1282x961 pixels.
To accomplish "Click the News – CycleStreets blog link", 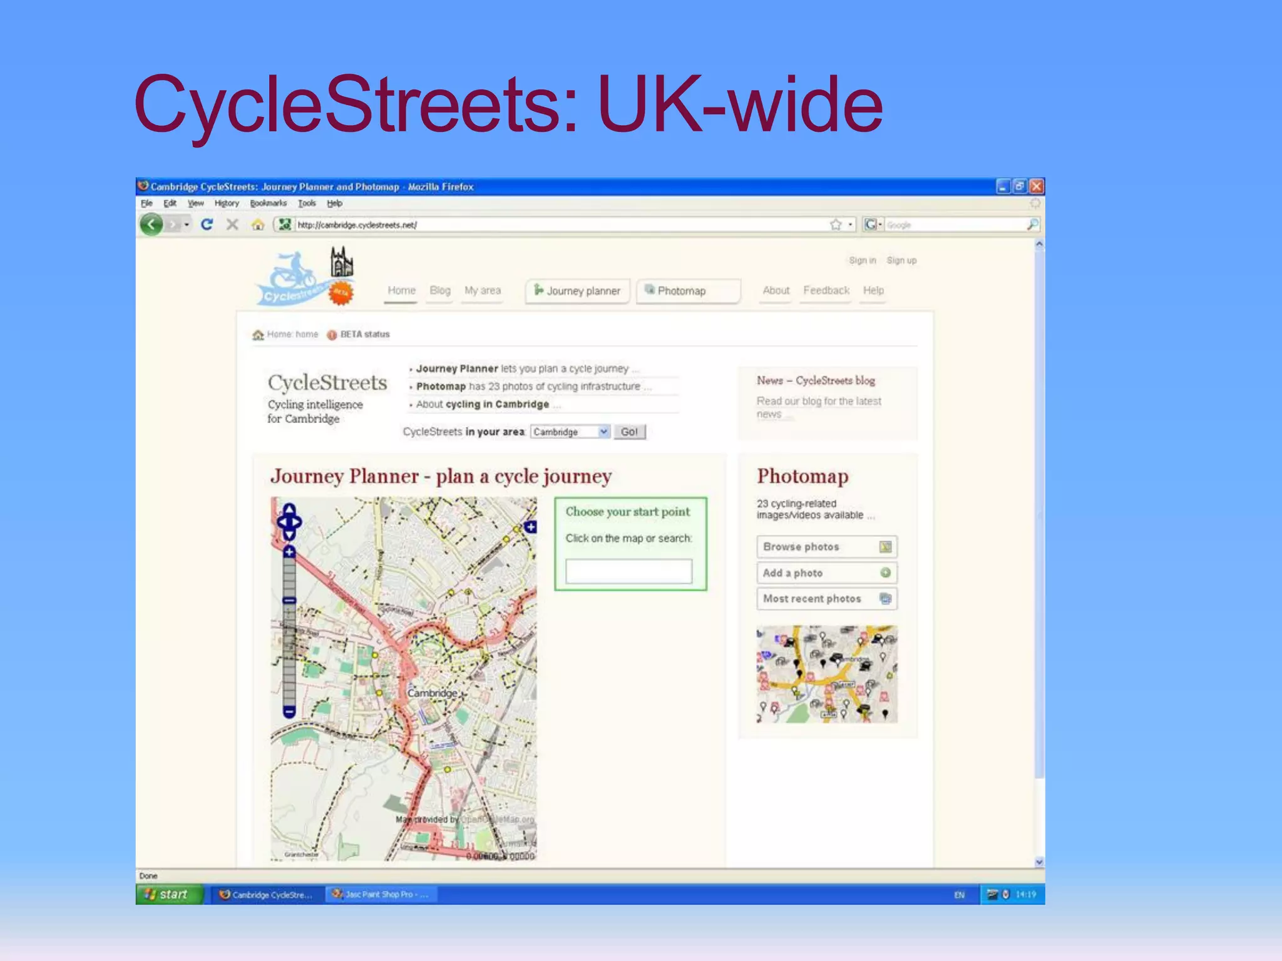I will pyautogui.click(x=816, y=380).
